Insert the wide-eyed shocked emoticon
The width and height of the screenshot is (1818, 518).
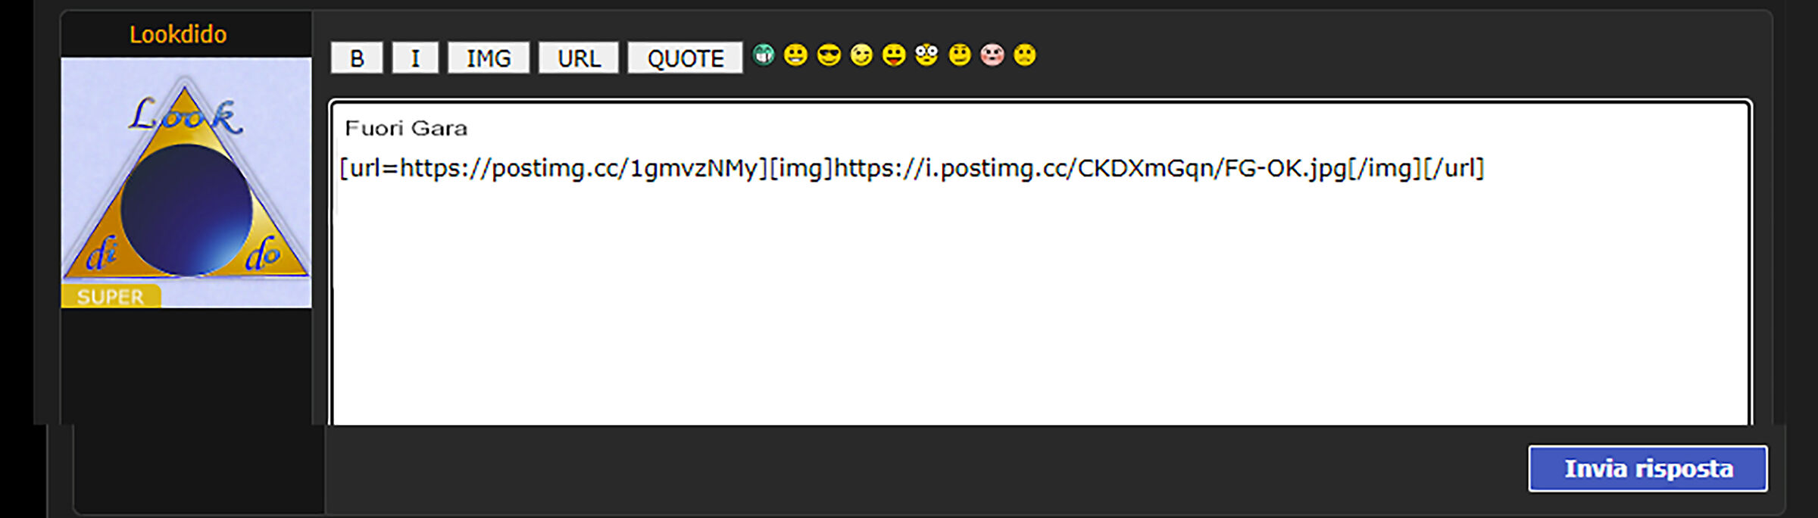(926, 55)
